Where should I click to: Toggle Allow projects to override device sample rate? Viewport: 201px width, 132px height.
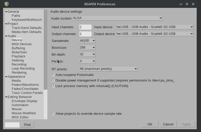click(53, 113)
